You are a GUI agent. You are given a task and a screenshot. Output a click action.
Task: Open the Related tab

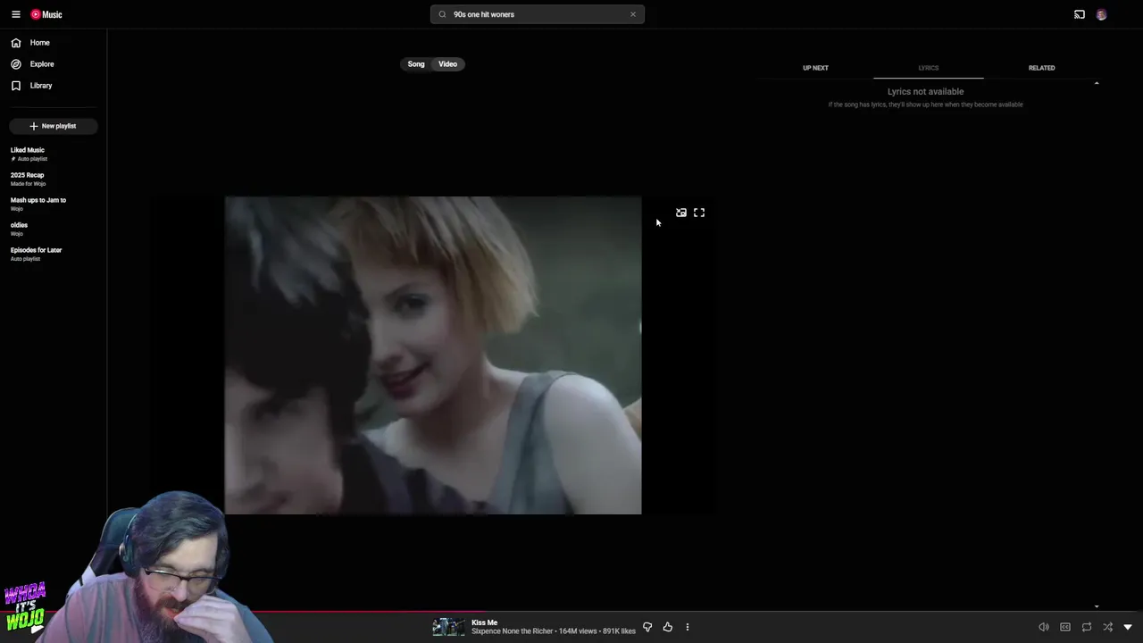1041,68
